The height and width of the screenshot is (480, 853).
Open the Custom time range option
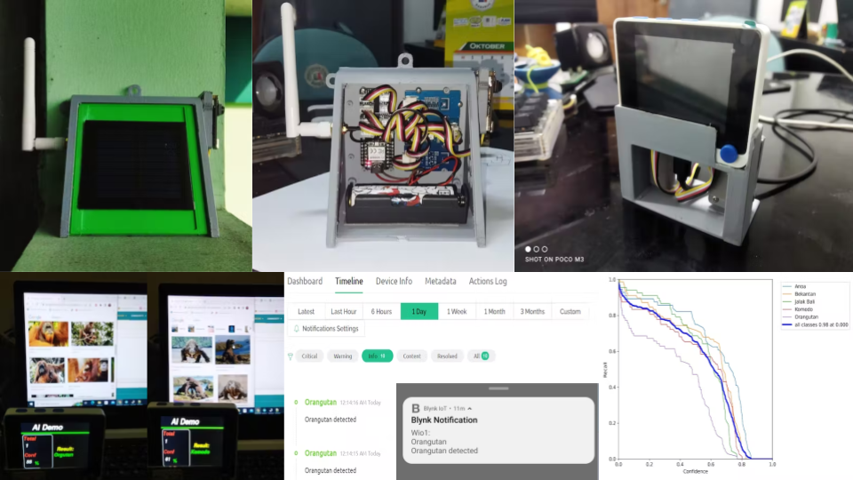[570, 311]
